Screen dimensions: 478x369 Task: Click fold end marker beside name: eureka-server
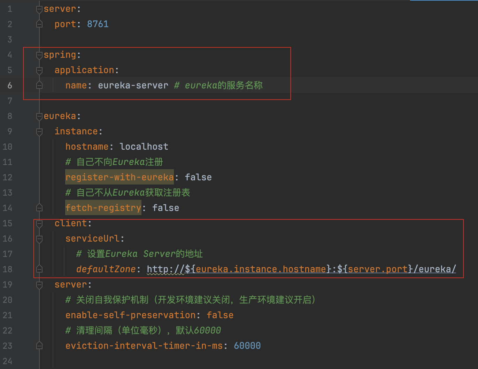click(39, 85)
